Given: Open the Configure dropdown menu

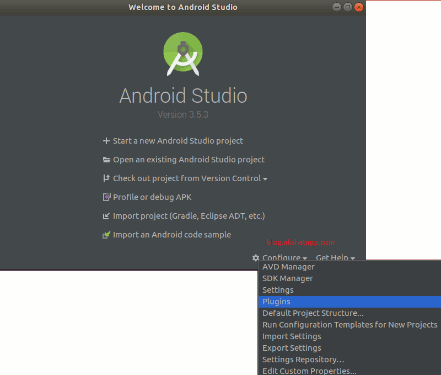Looking at the screenshot, I should 281,257.
